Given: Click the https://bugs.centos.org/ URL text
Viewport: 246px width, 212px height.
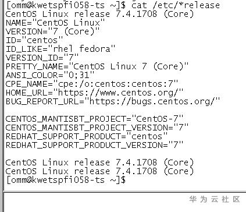Looking at the screenshot, I should click(x=152, y=101).
